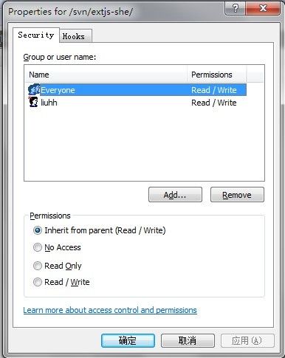Click the Remove button
The height and width of the screenshot is (358, 285).
pyautogui.click(x=237, y=195)
